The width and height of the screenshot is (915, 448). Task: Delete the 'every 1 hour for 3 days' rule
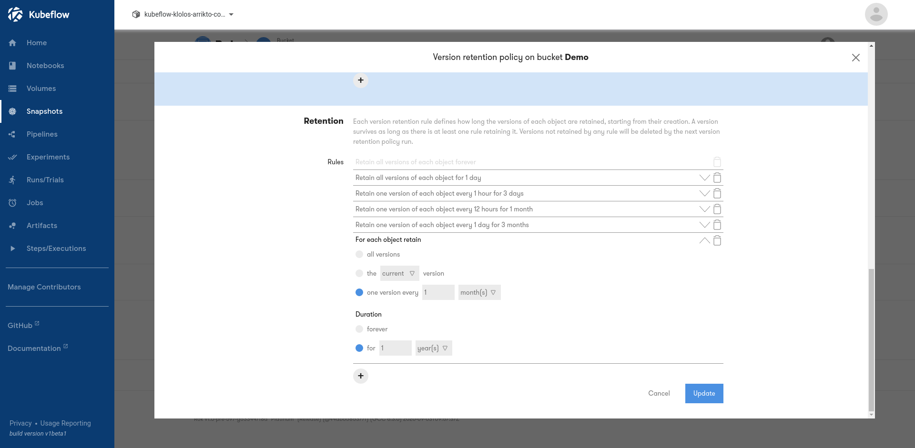point(717,193)
